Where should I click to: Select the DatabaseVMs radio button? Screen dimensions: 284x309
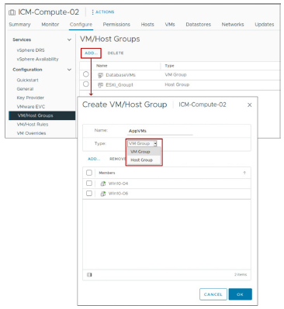(x=86, y=74)
